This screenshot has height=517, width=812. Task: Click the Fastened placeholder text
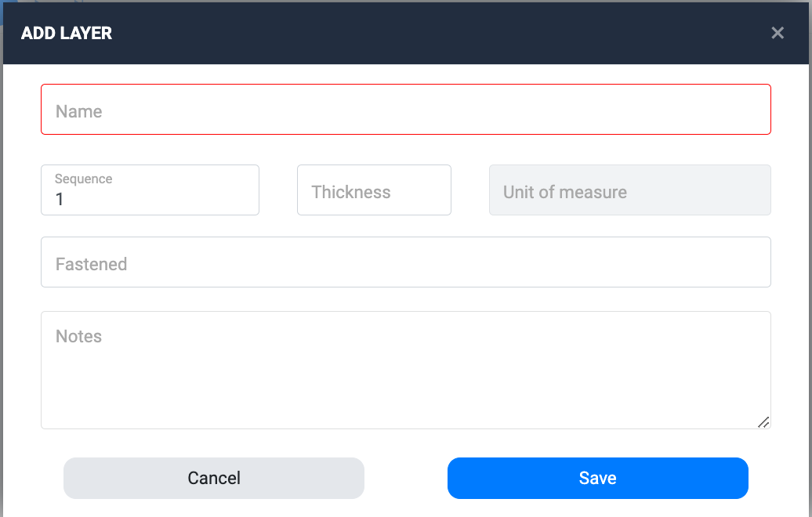(x=92, y=264)
